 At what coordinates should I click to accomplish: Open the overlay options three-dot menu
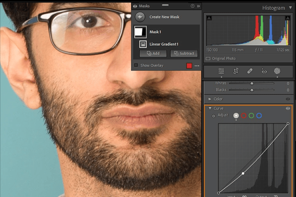pos(197,66)
